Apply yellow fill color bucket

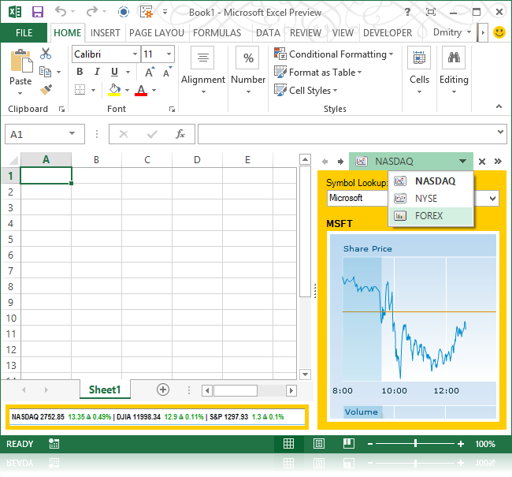point(114,90)
